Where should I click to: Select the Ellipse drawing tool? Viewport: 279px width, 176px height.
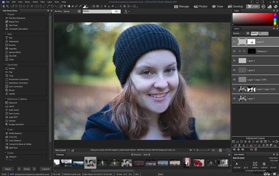41,6
